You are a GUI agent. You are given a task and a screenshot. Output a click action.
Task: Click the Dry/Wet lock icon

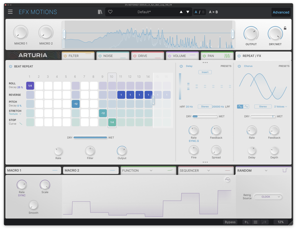[x=285, y=28]
